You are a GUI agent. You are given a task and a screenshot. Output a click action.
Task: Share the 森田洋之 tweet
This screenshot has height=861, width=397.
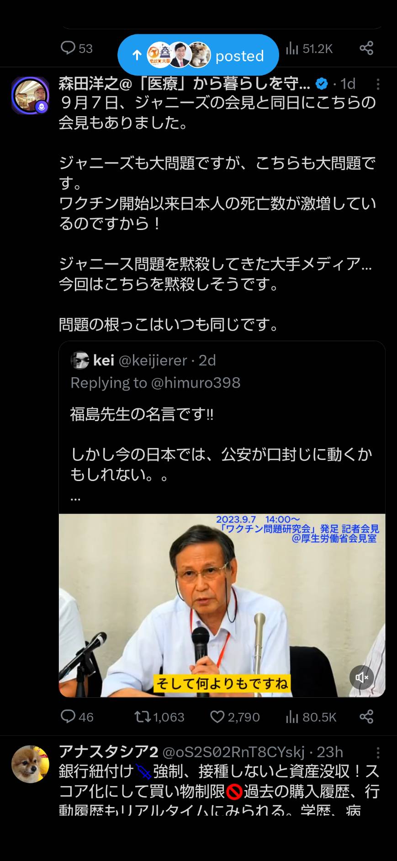tap(366, 717)
